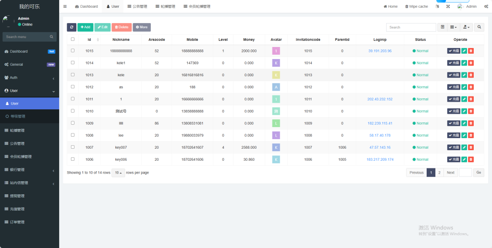Click the green edit pencil for user 1015

click(x=464, y=51)
